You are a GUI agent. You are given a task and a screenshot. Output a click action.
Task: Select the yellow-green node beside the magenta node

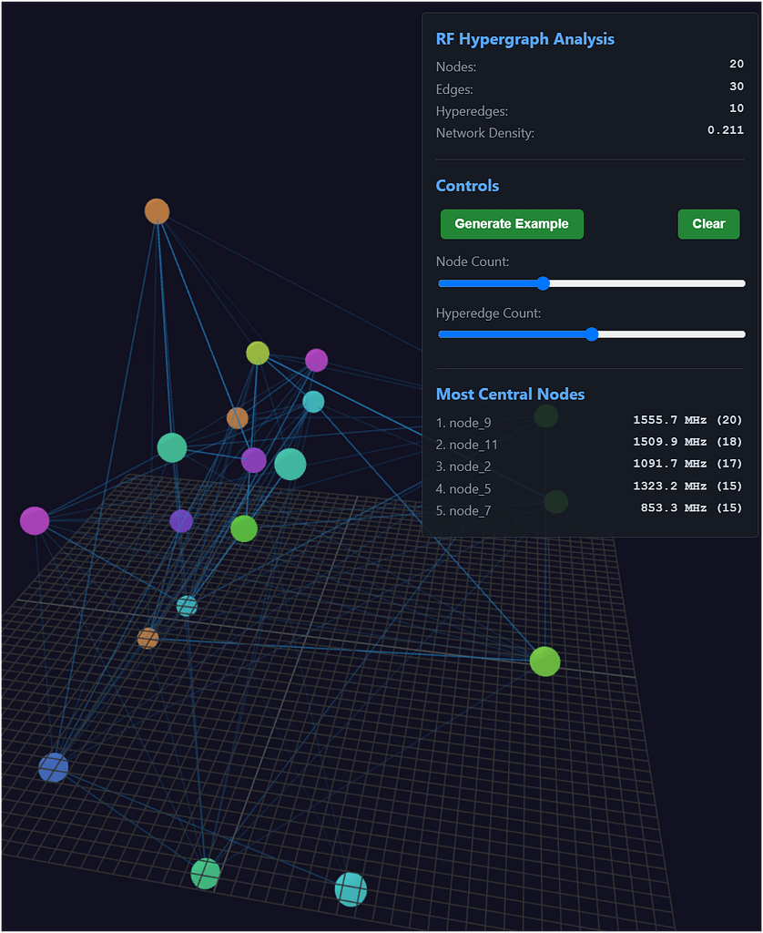[258, 354]
